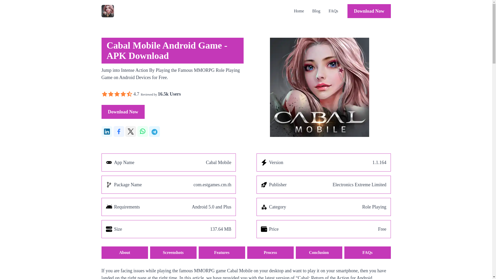Open FAQs in the top navigation
The height and width of the screenshot is (279, 496).
click(x=333, y=11)
